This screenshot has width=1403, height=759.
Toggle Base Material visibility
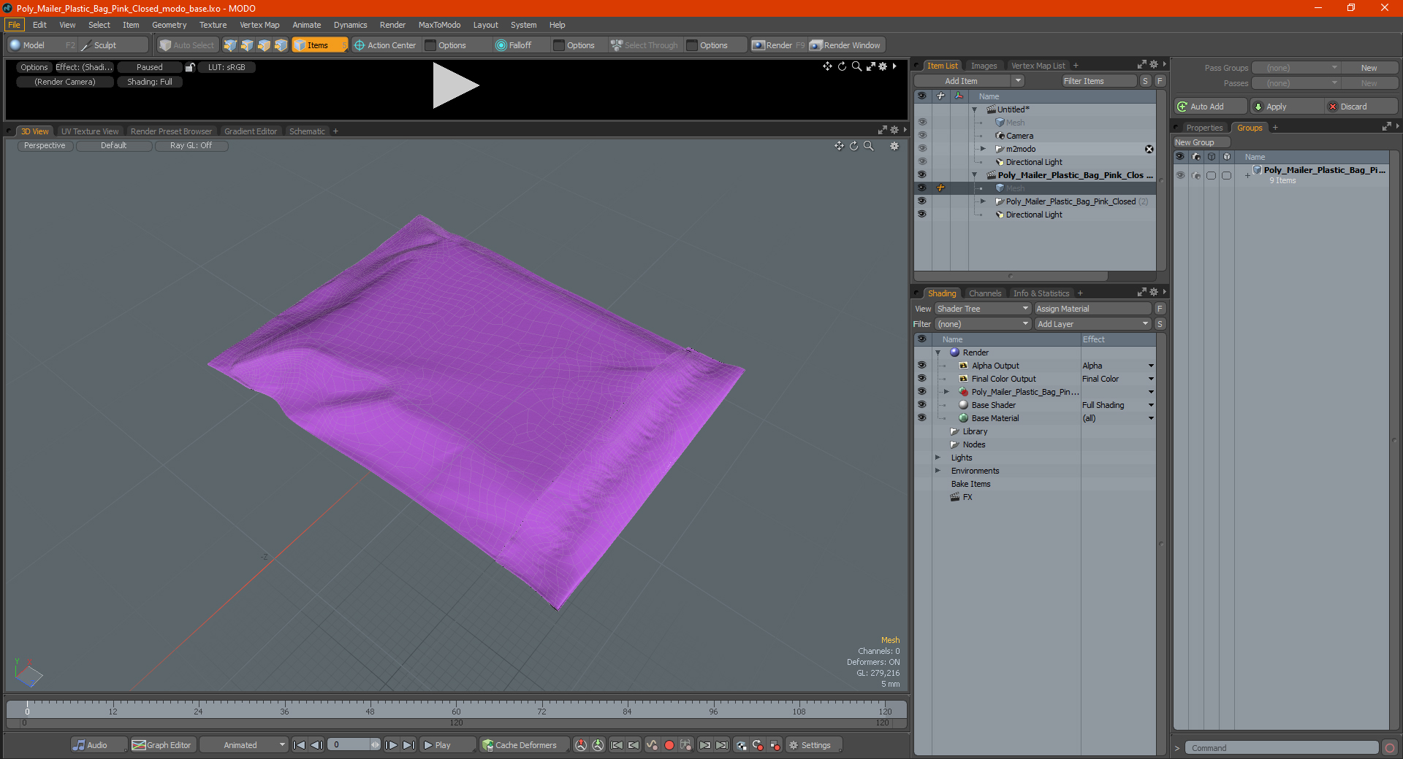(922, 418)
